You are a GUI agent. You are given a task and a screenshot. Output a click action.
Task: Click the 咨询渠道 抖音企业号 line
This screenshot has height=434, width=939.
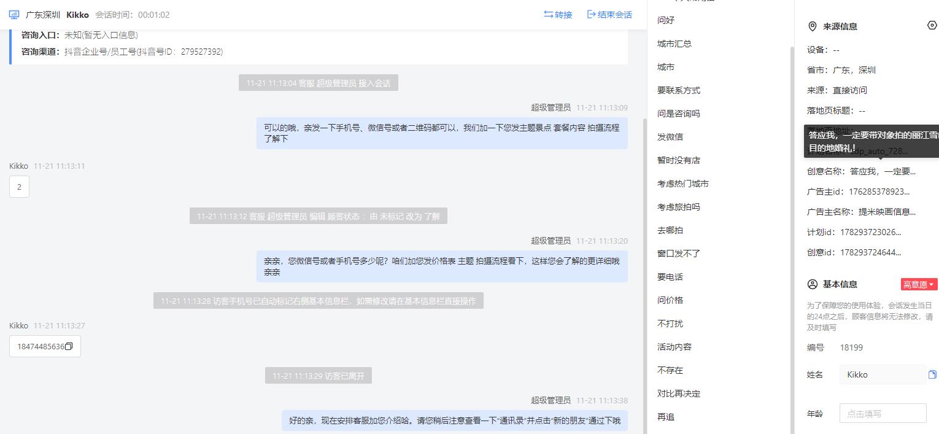click(x=122, y=52)
